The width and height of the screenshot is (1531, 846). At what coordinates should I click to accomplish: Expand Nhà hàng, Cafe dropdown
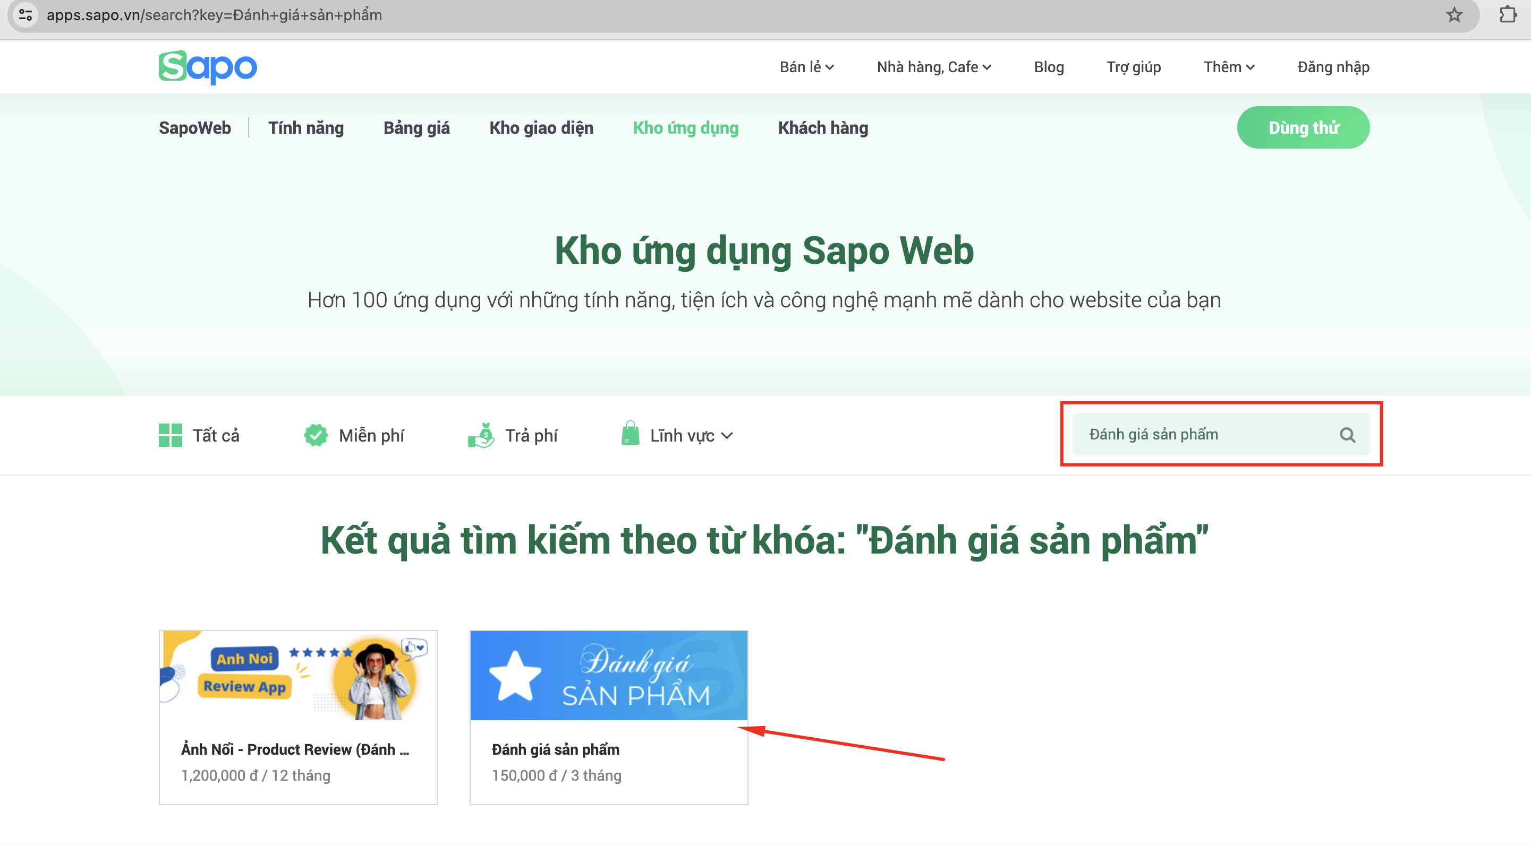pyautogui.click(x=934, y=67)
